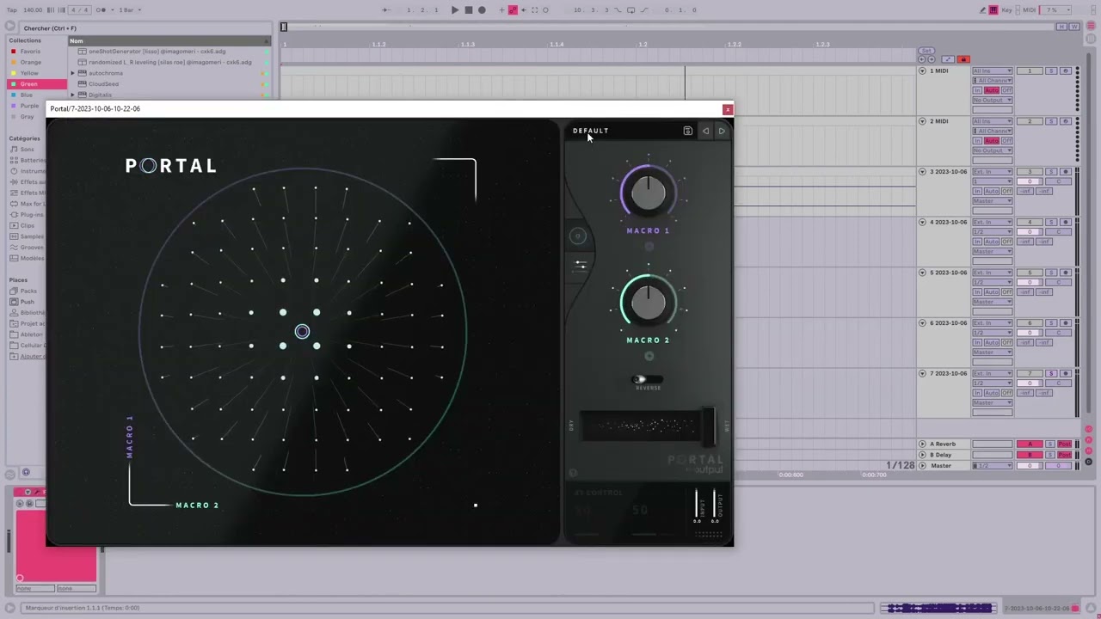Viewport: 1101px width, 619px height.
Task: Click the arrangement record button
Action: [x=482, y=10]
